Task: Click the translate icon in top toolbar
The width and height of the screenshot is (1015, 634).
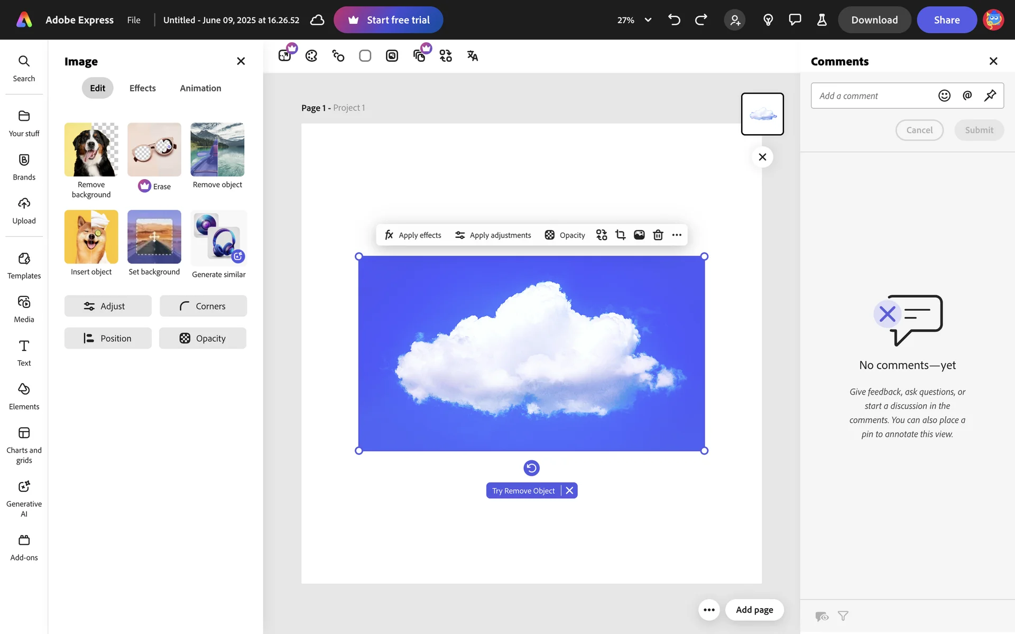Action: tap(472, 55)
